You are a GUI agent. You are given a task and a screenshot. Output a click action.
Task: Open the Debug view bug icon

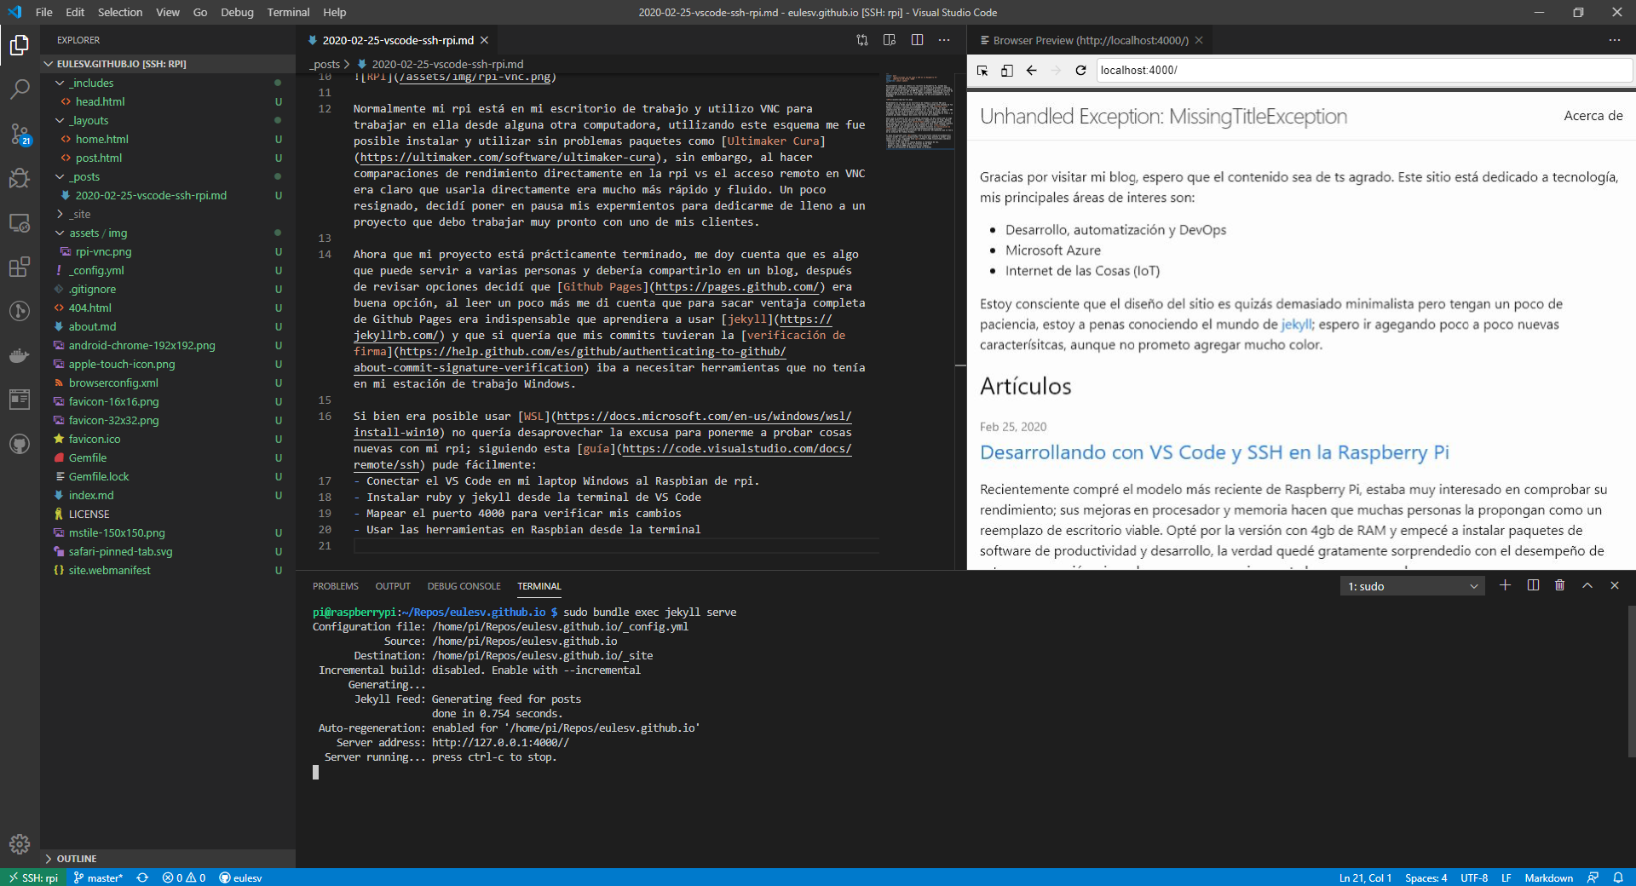(x=20, y=178)
